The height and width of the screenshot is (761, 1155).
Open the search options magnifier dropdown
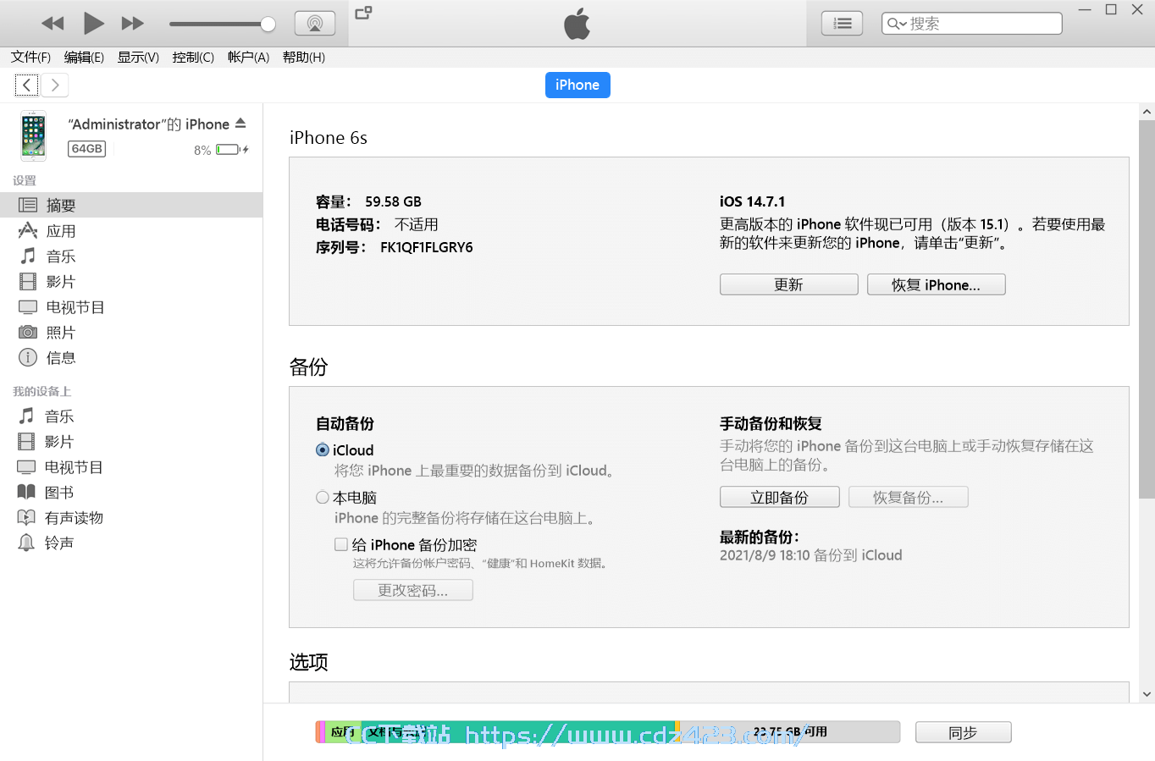[x=897, y=24]
